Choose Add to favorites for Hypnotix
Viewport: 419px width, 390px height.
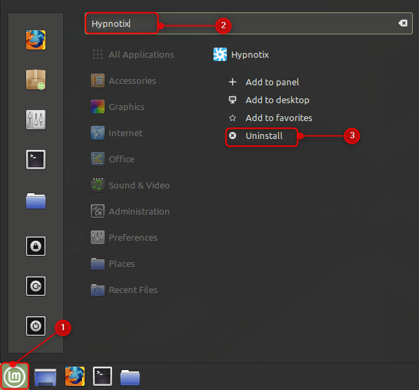(x=279, y=118)
